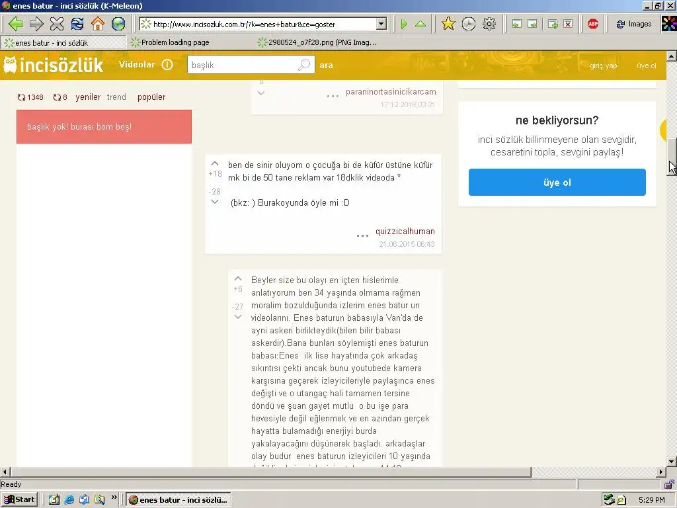This screenshot has width=677, height=508.
Task: Close current tab with red X icon
Action: click(568, 24)
